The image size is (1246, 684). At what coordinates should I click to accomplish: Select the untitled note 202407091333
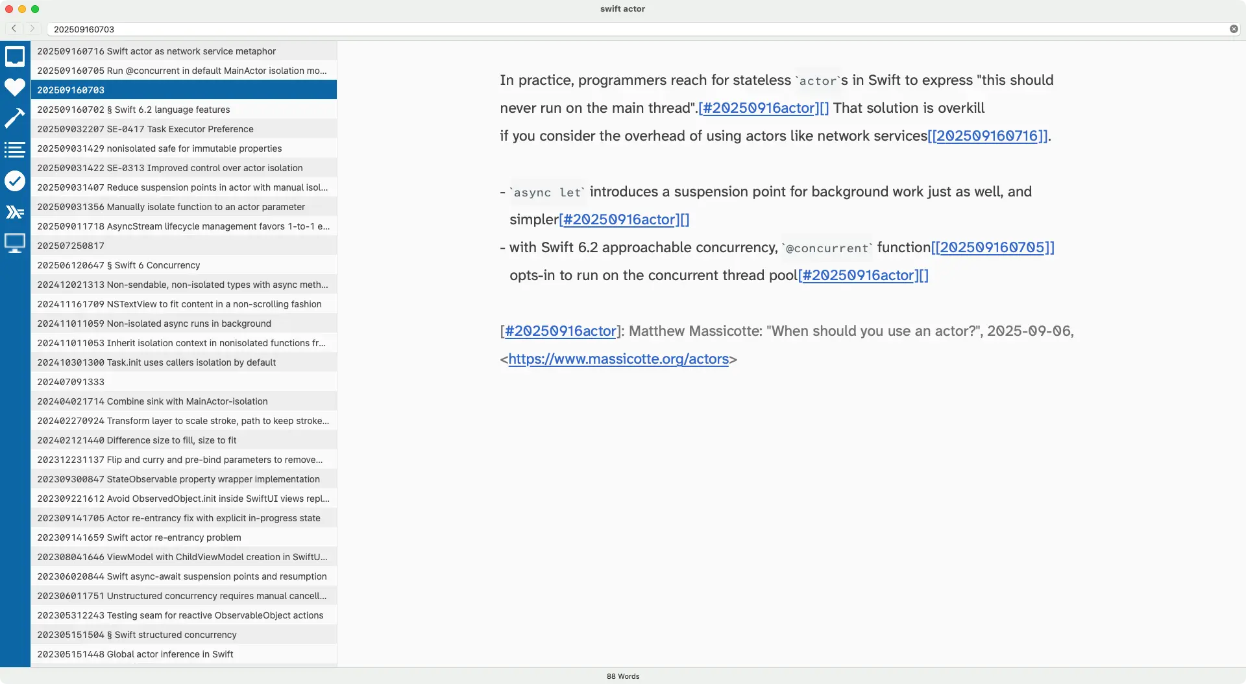[x=184, y=381]
